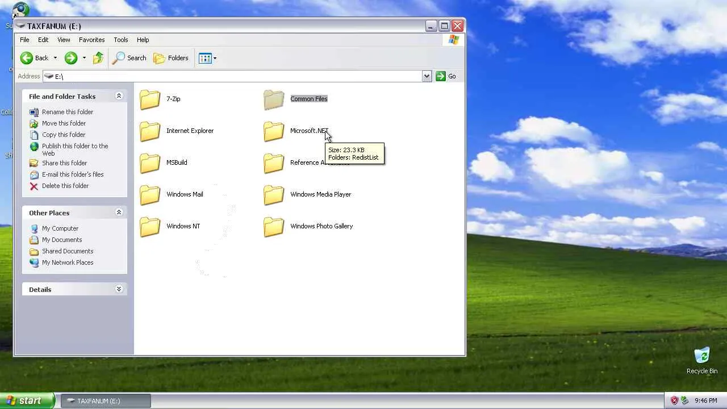
Task: Select the Microsoft.NET folder icon
Action: [274, 131]
